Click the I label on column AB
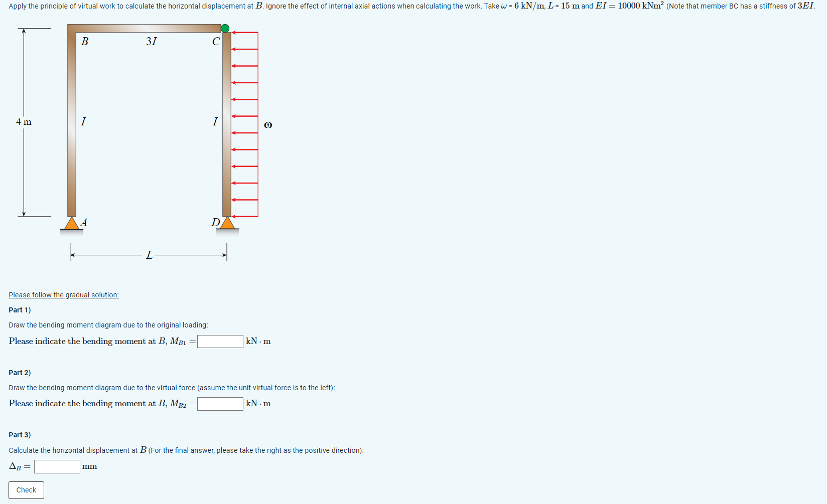Viewport: 827px width, 504px height. tap(83, 121)
